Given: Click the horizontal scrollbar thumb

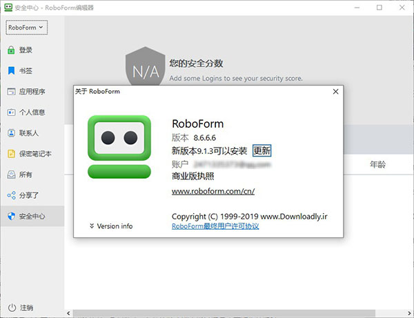Looking at the screenshot, I should 224,313.
